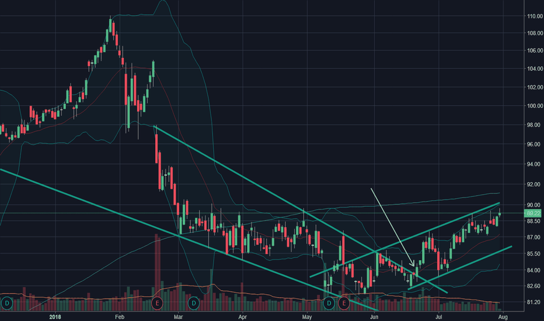Click the Feb label on time axis

coord(120,317)
